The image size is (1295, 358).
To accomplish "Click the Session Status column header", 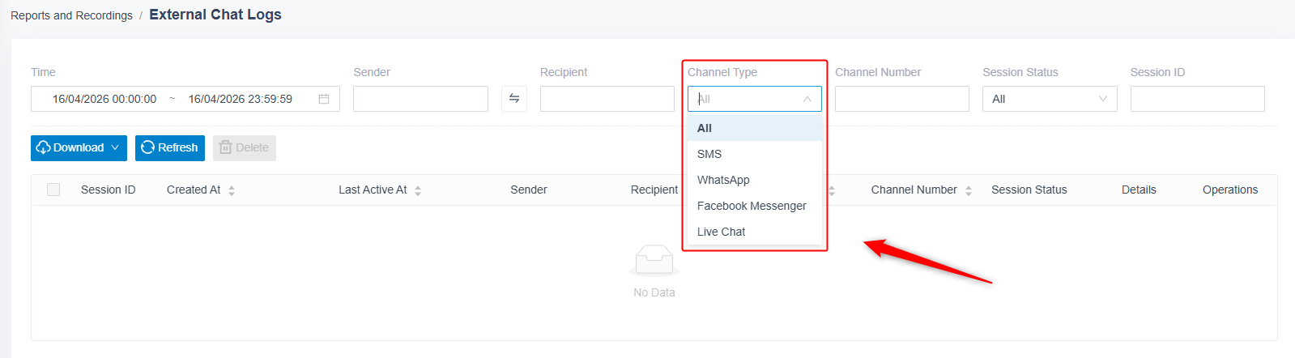I will 1029,190.
